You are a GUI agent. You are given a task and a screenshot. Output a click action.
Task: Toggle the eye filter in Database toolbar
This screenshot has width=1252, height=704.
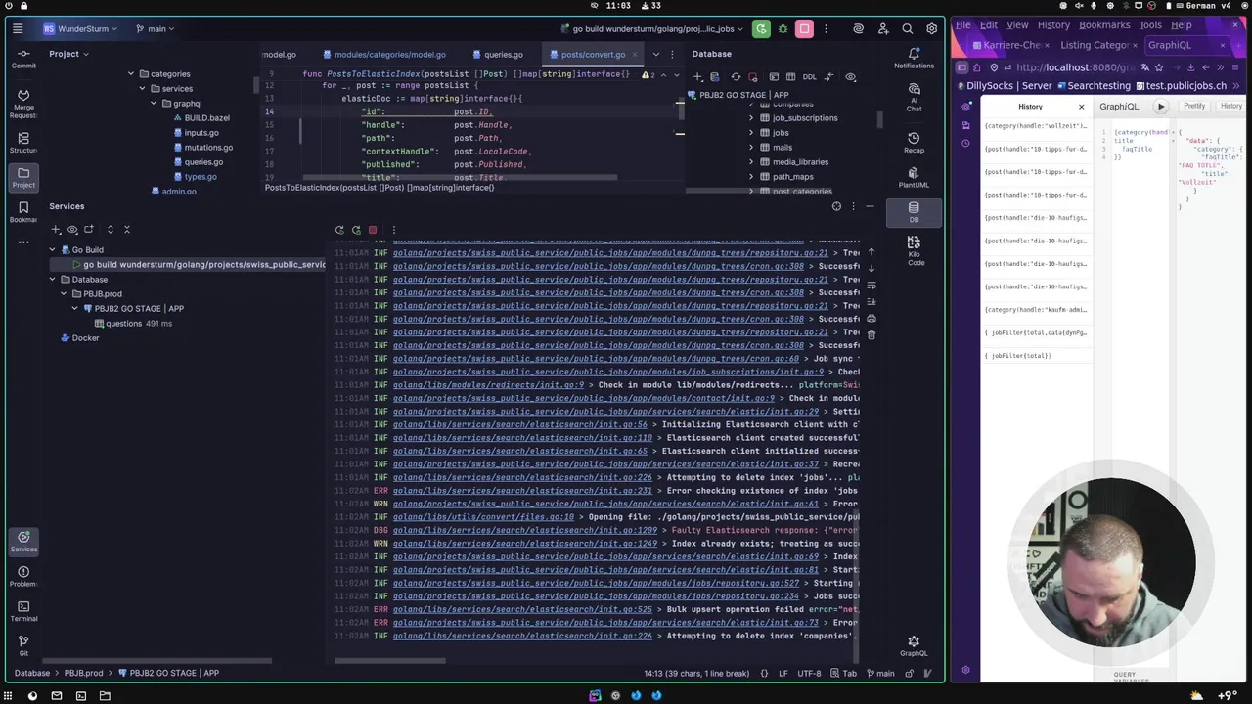pos(850,77)
